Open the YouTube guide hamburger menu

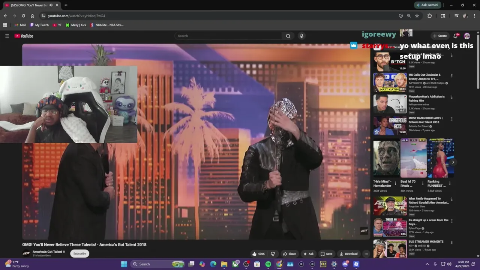(x=7, y=36)
